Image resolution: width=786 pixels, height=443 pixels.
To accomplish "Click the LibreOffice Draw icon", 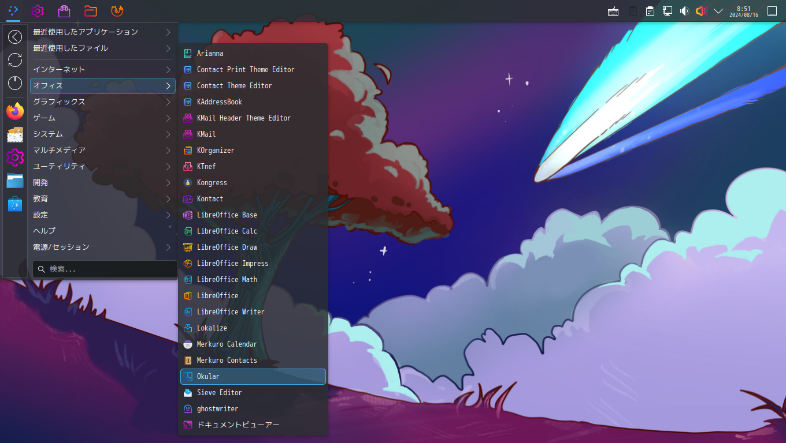I will point(187,247).
